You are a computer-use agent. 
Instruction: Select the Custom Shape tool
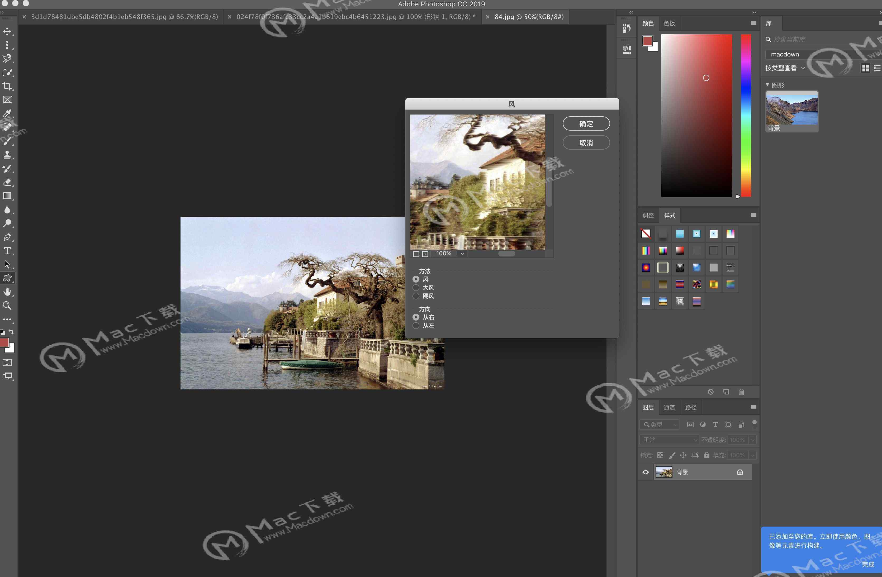click(7, 278)
